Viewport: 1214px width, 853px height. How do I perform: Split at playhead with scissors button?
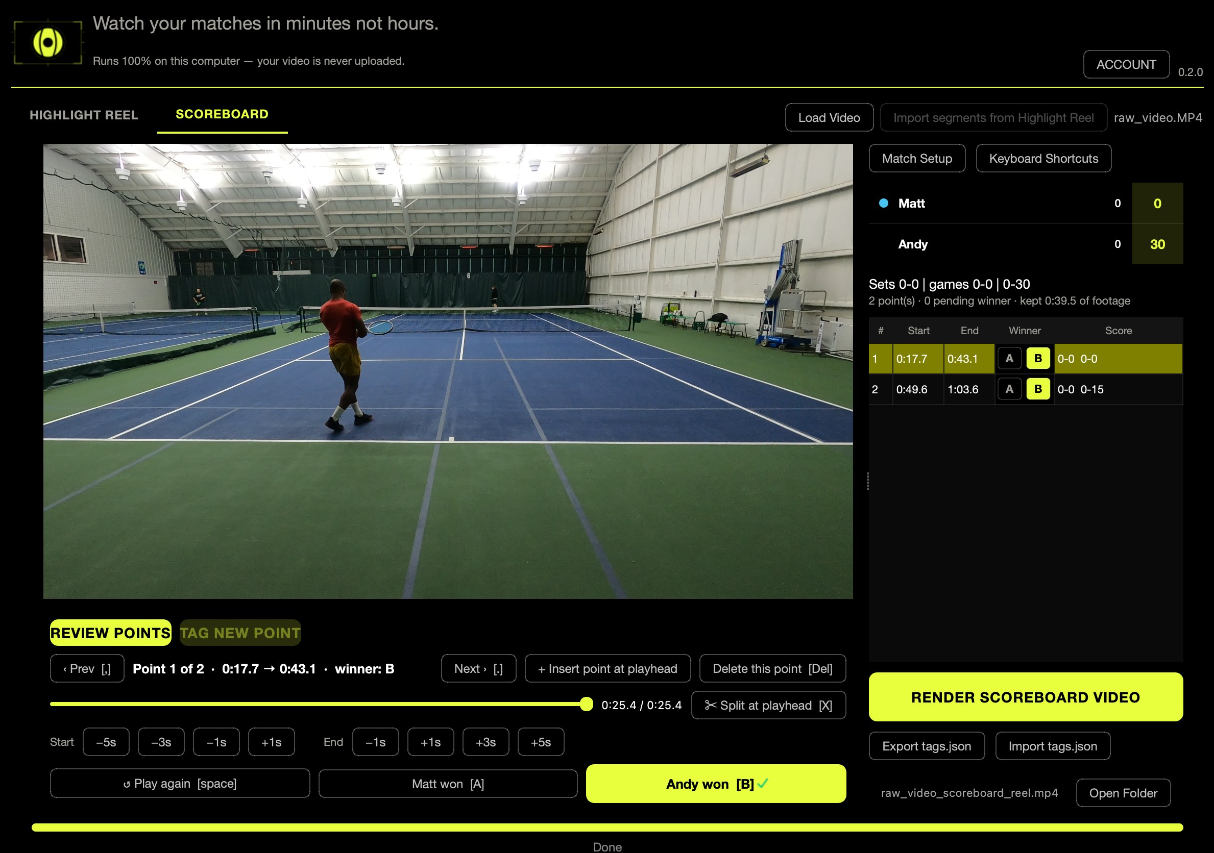point(769,705)
